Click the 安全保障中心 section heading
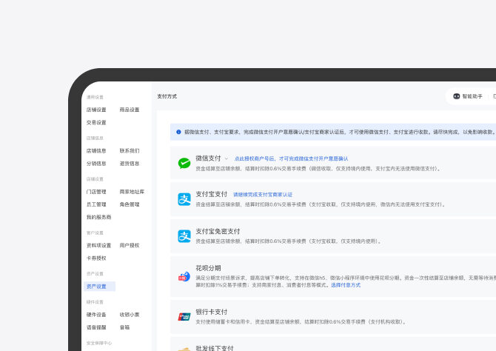The image size is (496, 351). coord(99,343)
